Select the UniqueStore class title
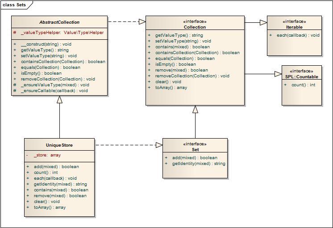 [59, 145]
